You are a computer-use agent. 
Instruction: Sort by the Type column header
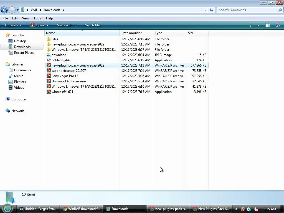(169, 33)
